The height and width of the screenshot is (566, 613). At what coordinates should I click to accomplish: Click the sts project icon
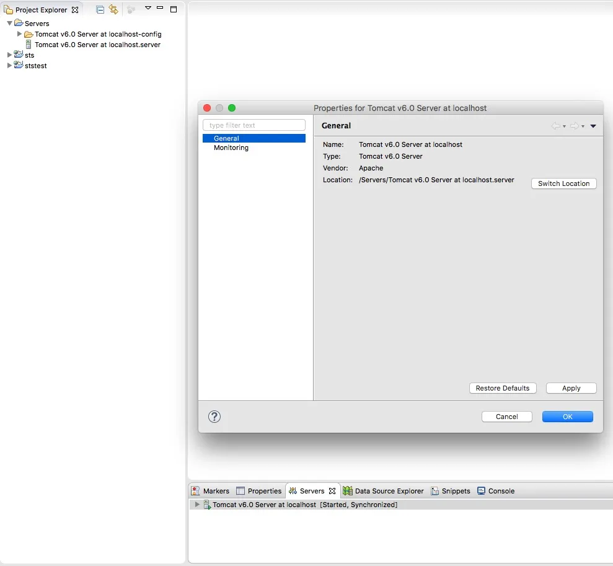pos(19,54)
